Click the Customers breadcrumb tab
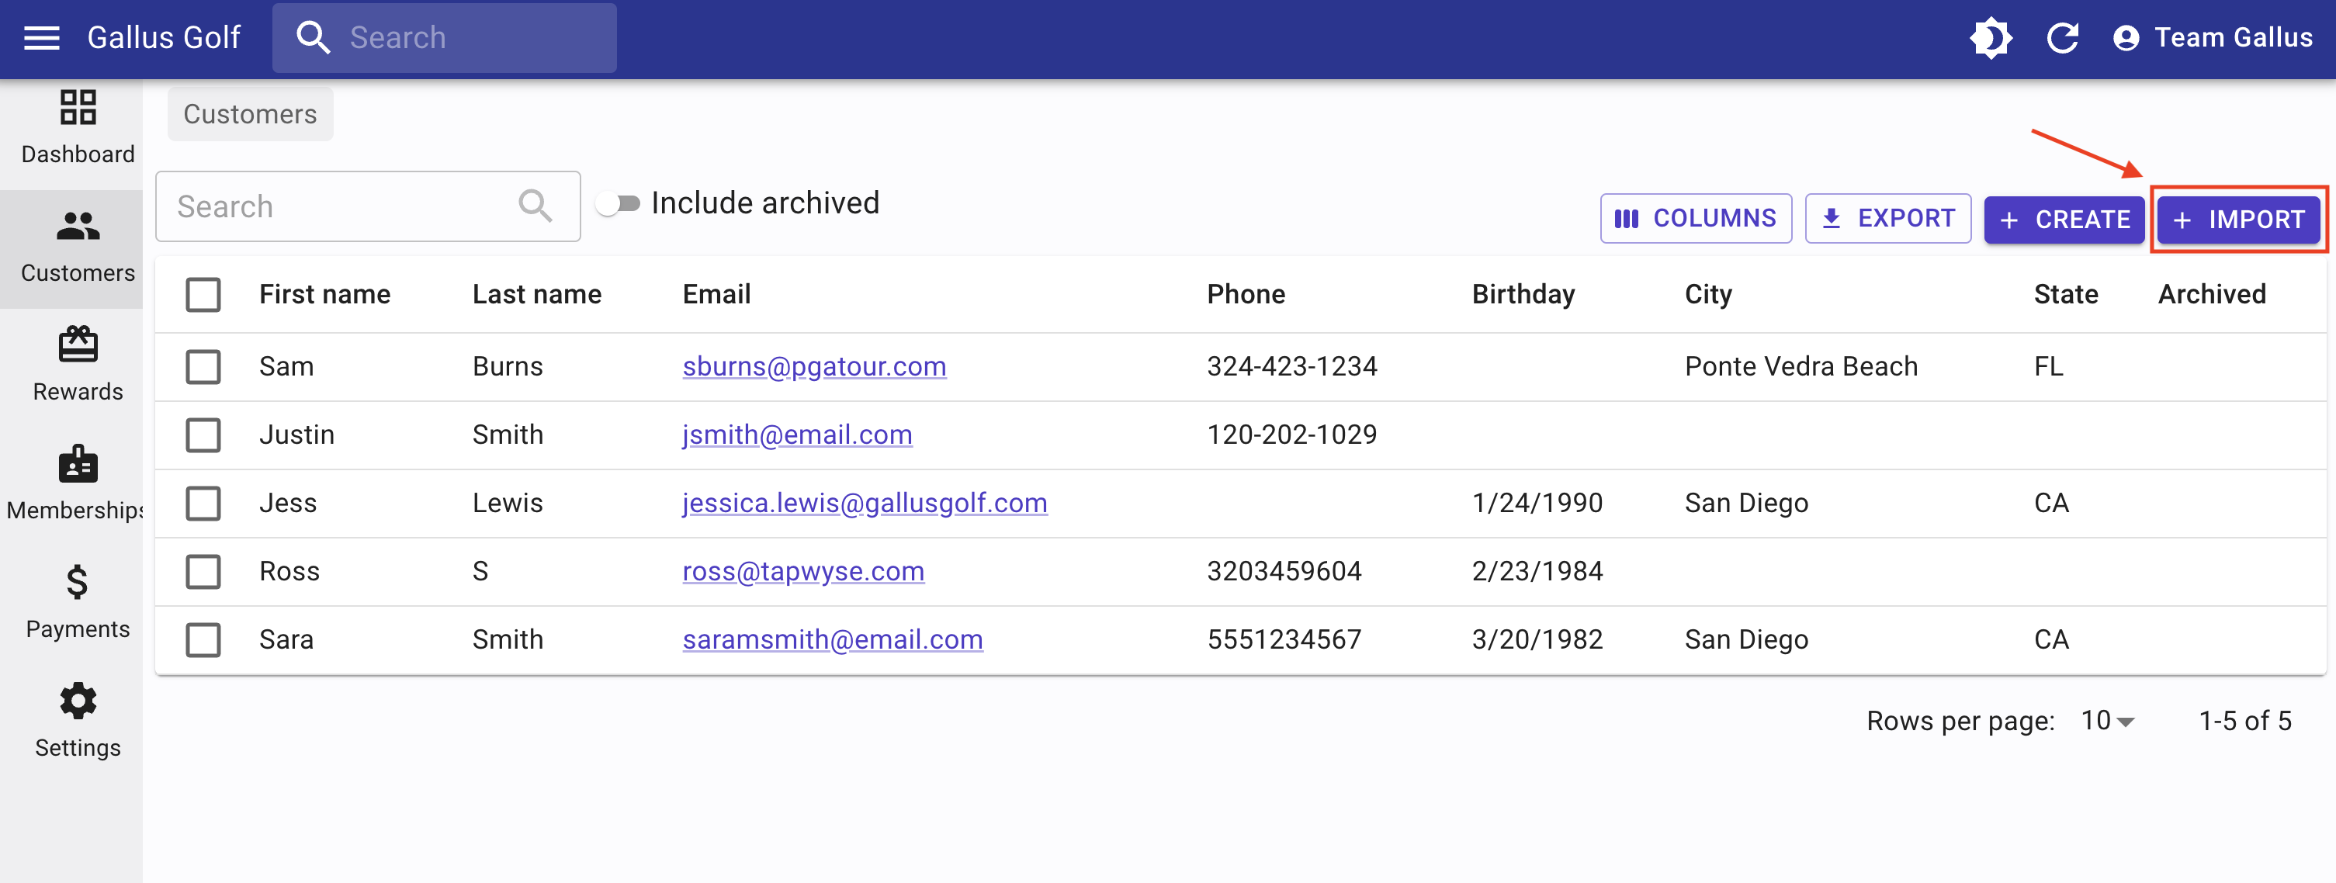This screenshot has height=883, width=2336. [250, 114]
